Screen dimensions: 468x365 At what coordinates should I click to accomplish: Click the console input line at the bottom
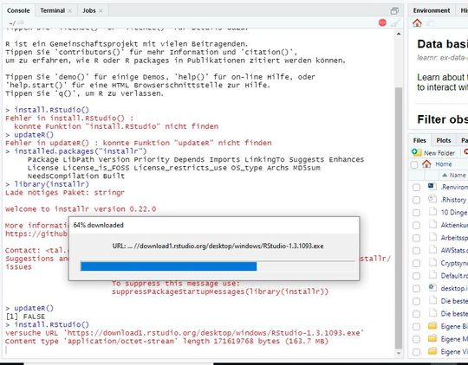(x=198, y=349)
